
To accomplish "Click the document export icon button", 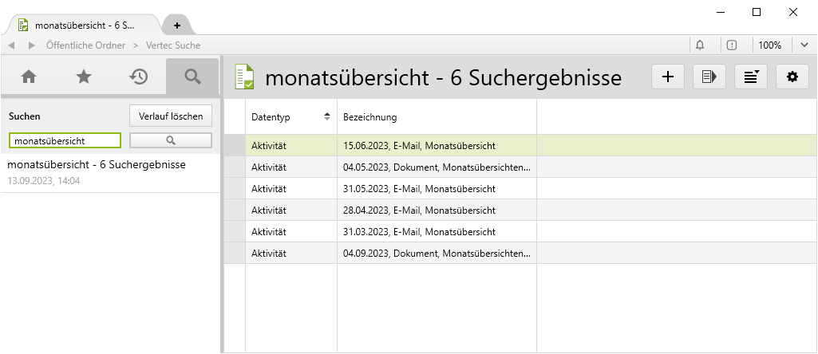I will [709, 77].
